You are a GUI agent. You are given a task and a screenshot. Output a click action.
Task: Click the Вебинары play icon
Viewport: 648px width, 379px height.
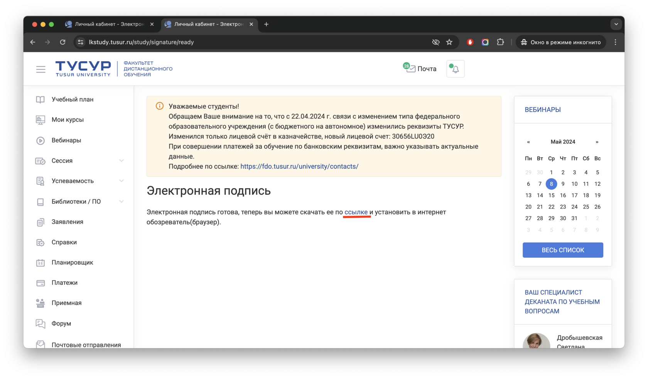point(40,140)
